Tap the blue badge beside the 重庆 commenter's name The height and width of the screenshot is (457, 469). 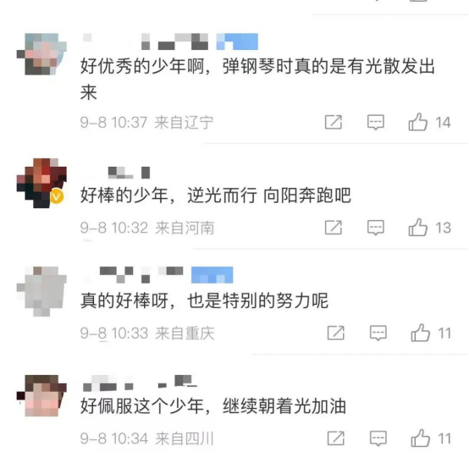point(212,275)
